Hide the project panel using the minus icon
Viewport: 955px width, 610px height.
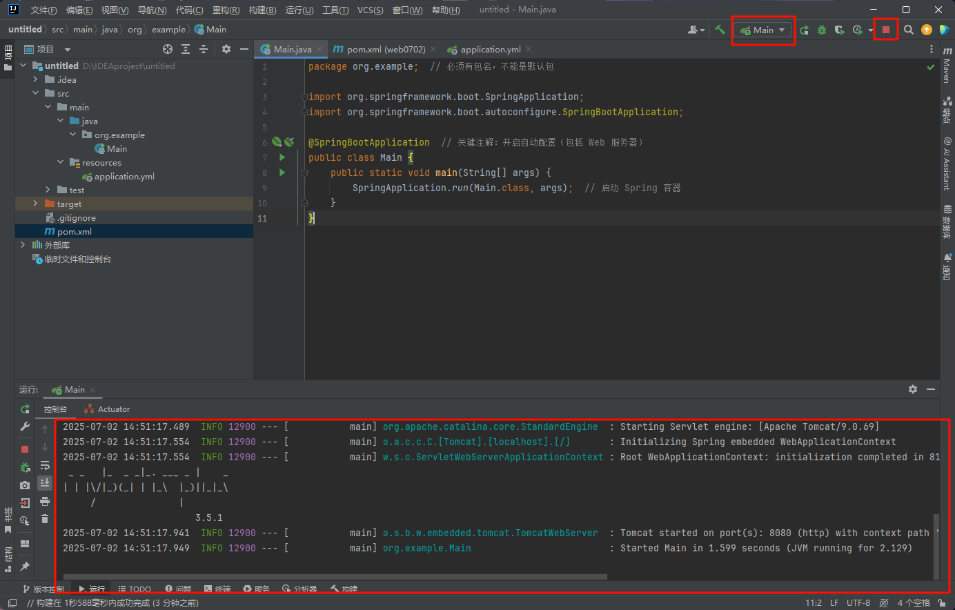[x=244, y=49]
